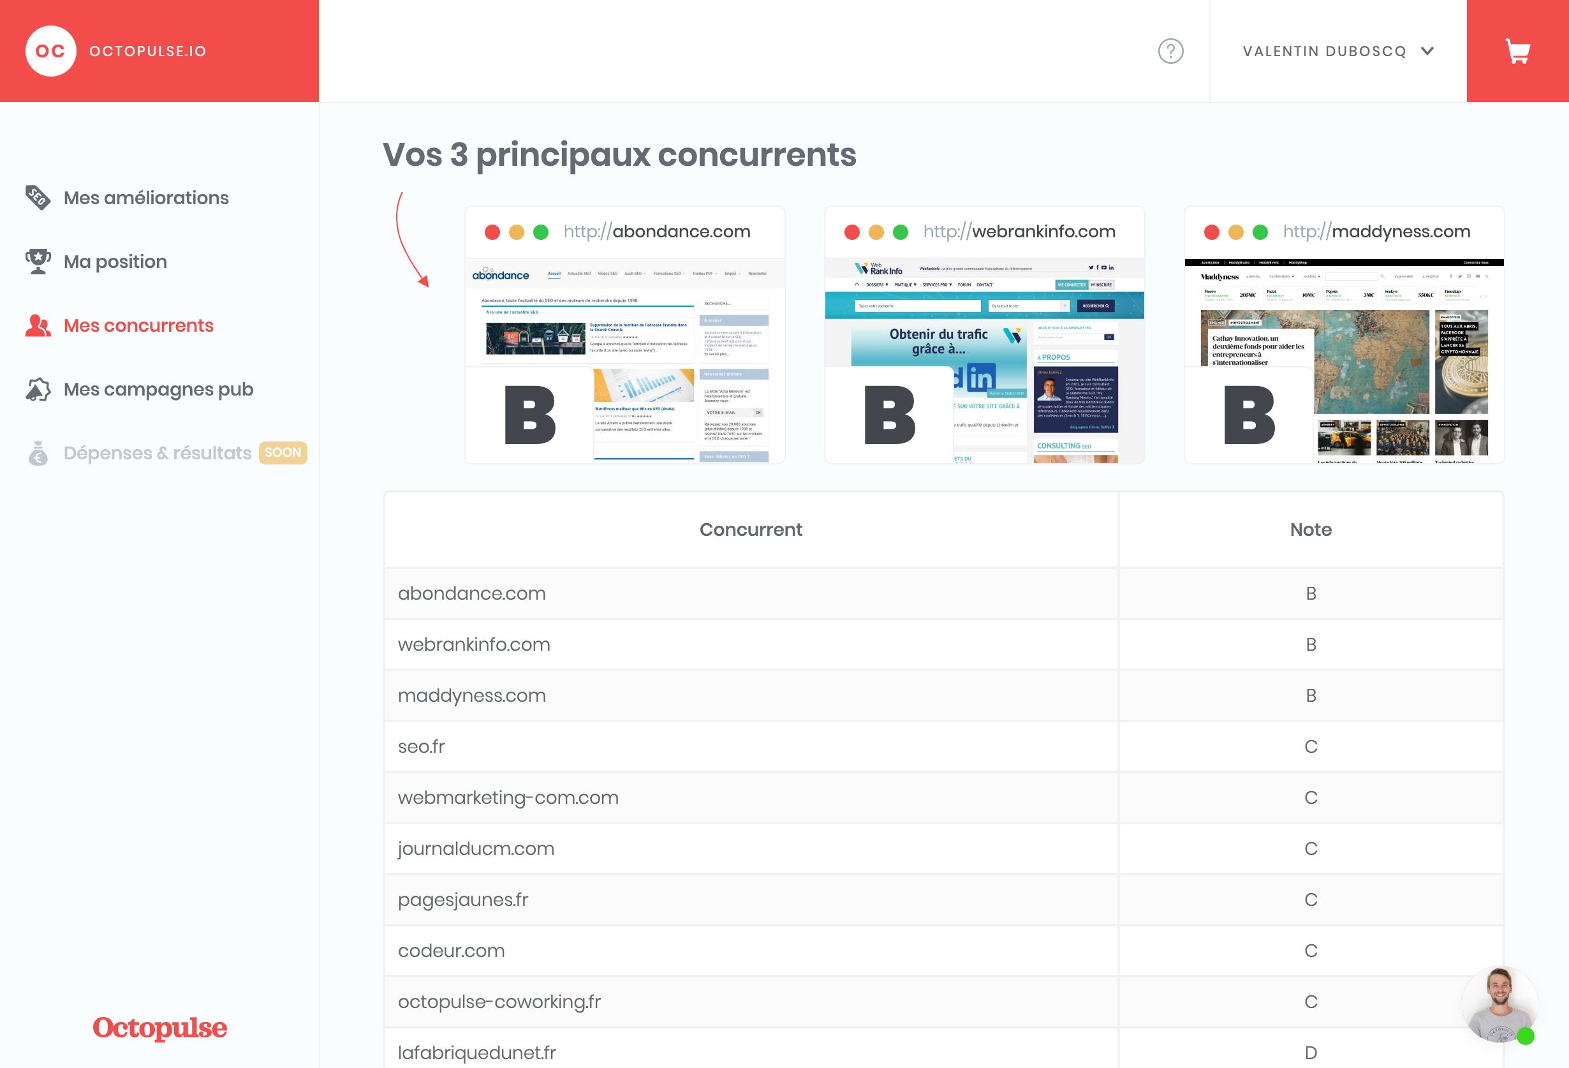Viewport: 1569px width, 1068px height.
Task: Click the webrankinfo.com site preview thumbnail
Action: coord(984,361)
